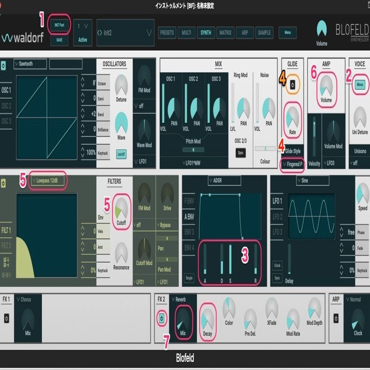Select the LFO 2 button
This screenshot has width=370, height=370.
(x=277, y=217)
